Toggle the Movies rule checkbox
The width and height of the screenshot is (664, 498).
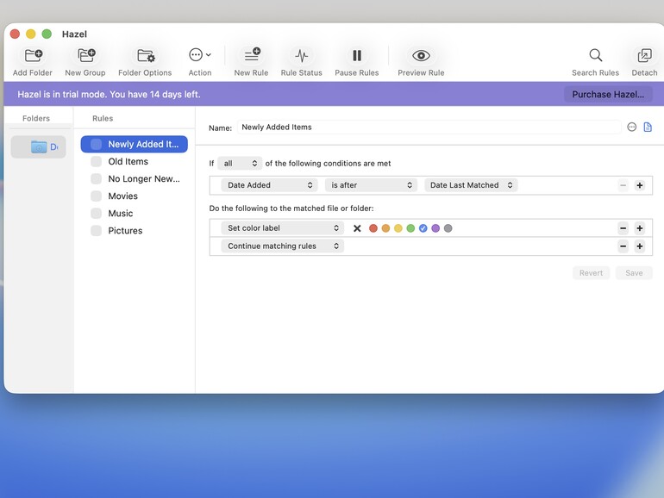(x=96, y=196)
